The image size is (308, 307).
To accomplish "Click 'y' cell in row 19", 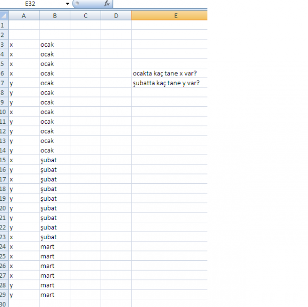I will (x=24, y=198).
